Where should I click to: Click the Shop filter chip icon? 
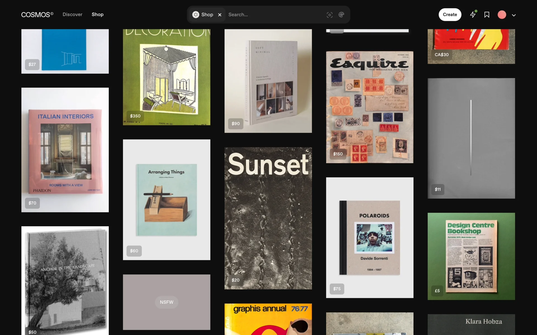[x=196, y=15]
